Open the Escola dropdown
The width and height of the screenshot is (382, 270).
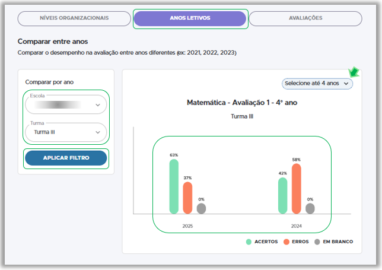66,104
